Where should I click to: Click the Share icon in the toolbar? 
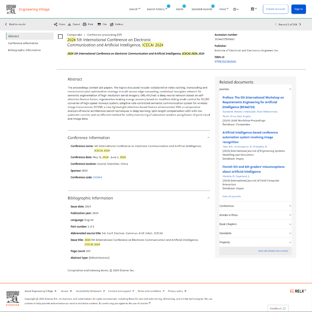coord(55,25)
